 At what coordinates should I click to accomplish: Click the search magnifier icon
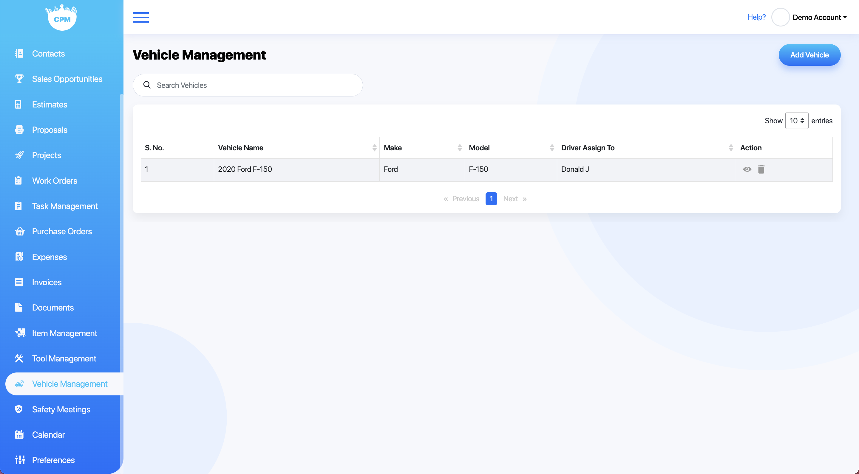point(147,85)
